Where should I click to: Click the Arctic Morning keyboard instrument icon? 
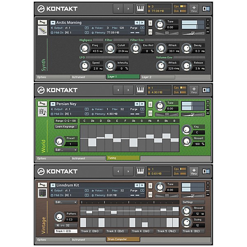pyautogui.click(x=42, y=30)
